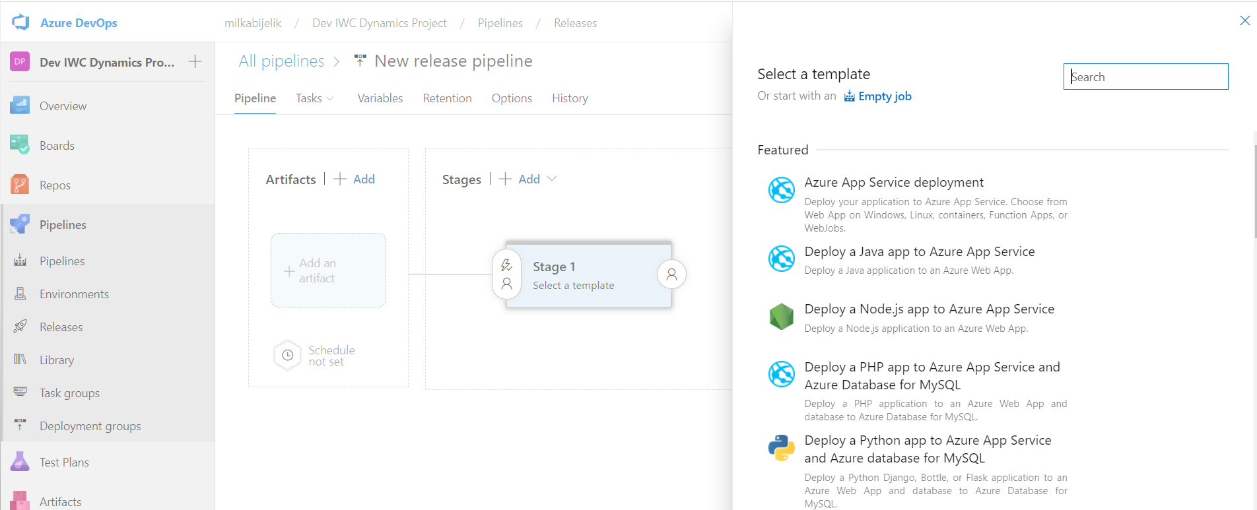Click the schedule clock icon
1257x510 pixels.
point(287,355)
